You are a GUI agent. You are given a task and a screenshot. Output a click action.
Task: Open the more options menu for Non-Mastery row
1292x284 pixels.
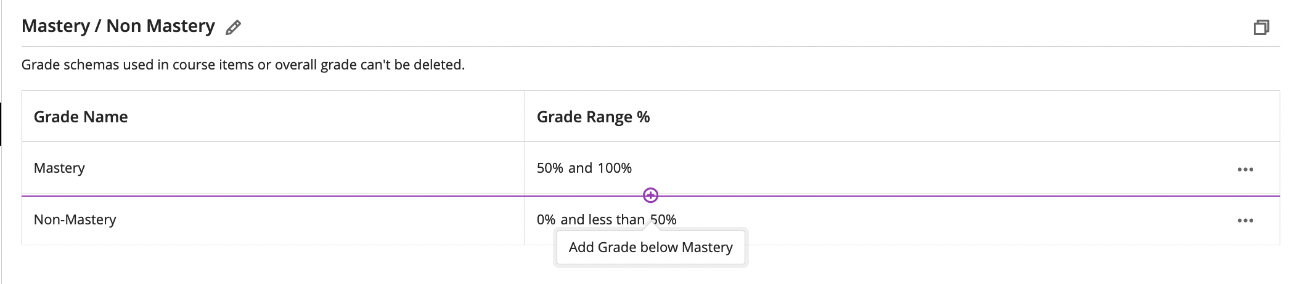pos(1245,221)
